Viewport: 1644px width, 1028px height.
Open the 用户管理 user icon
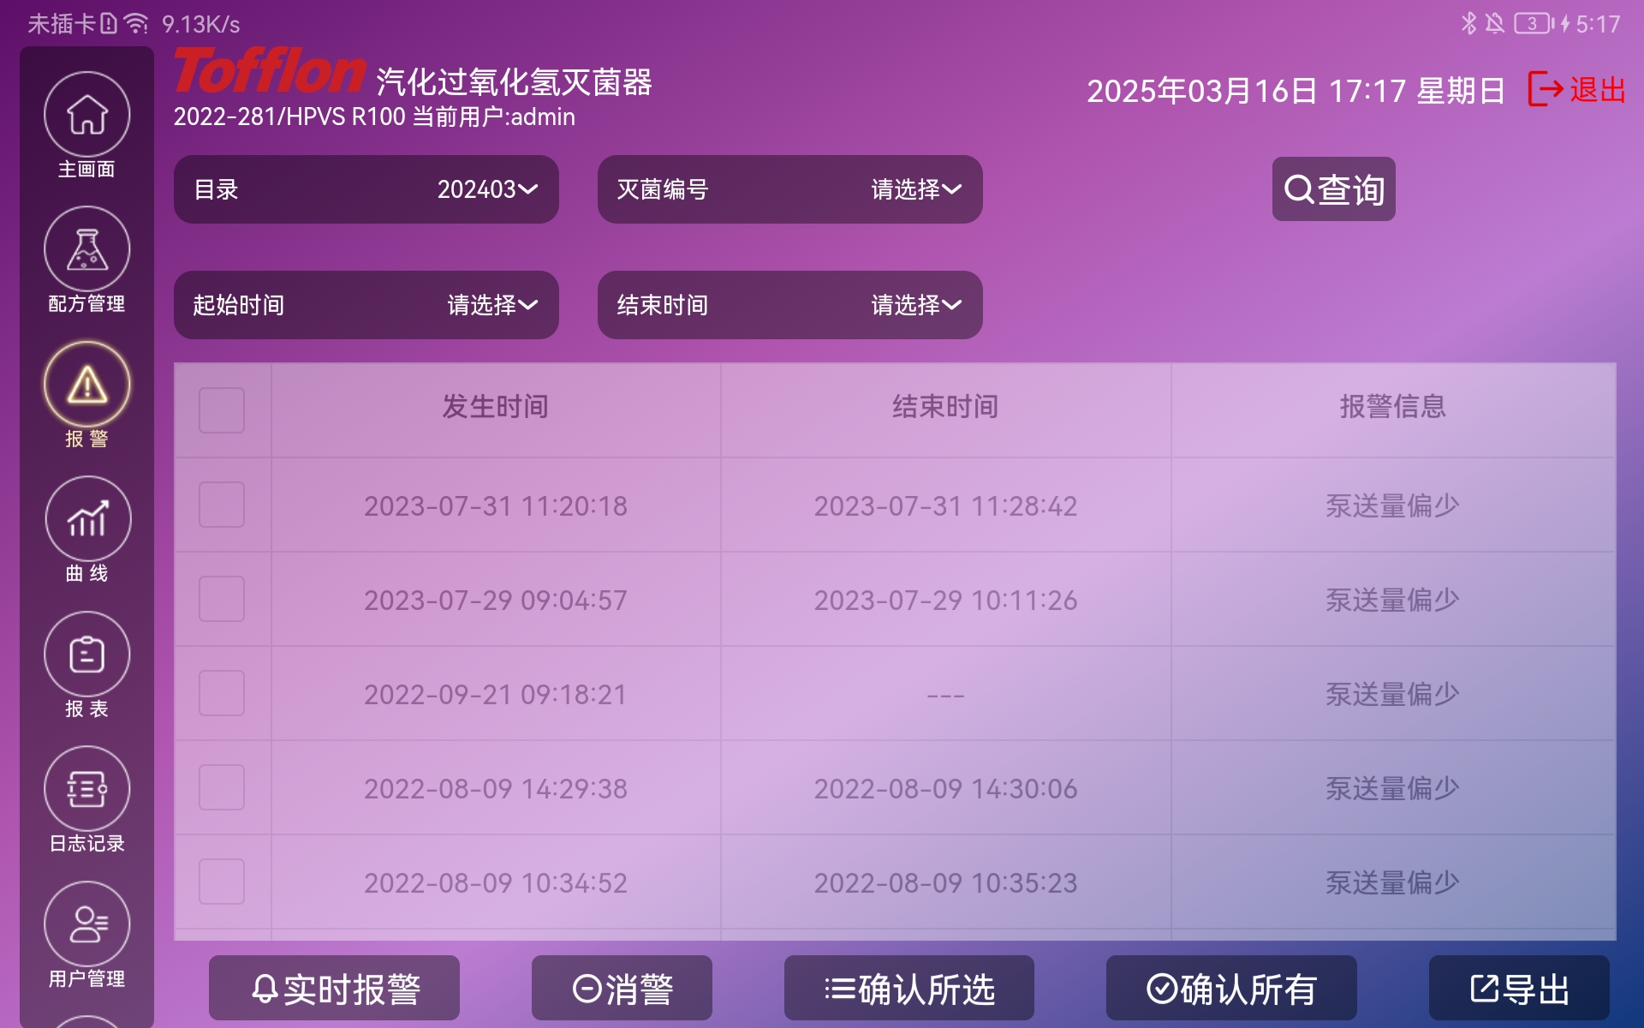(87, 923)
